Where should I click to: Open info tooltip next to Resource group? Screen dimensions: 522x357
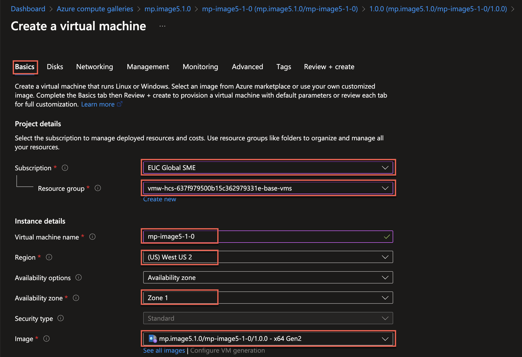[98, 188]
